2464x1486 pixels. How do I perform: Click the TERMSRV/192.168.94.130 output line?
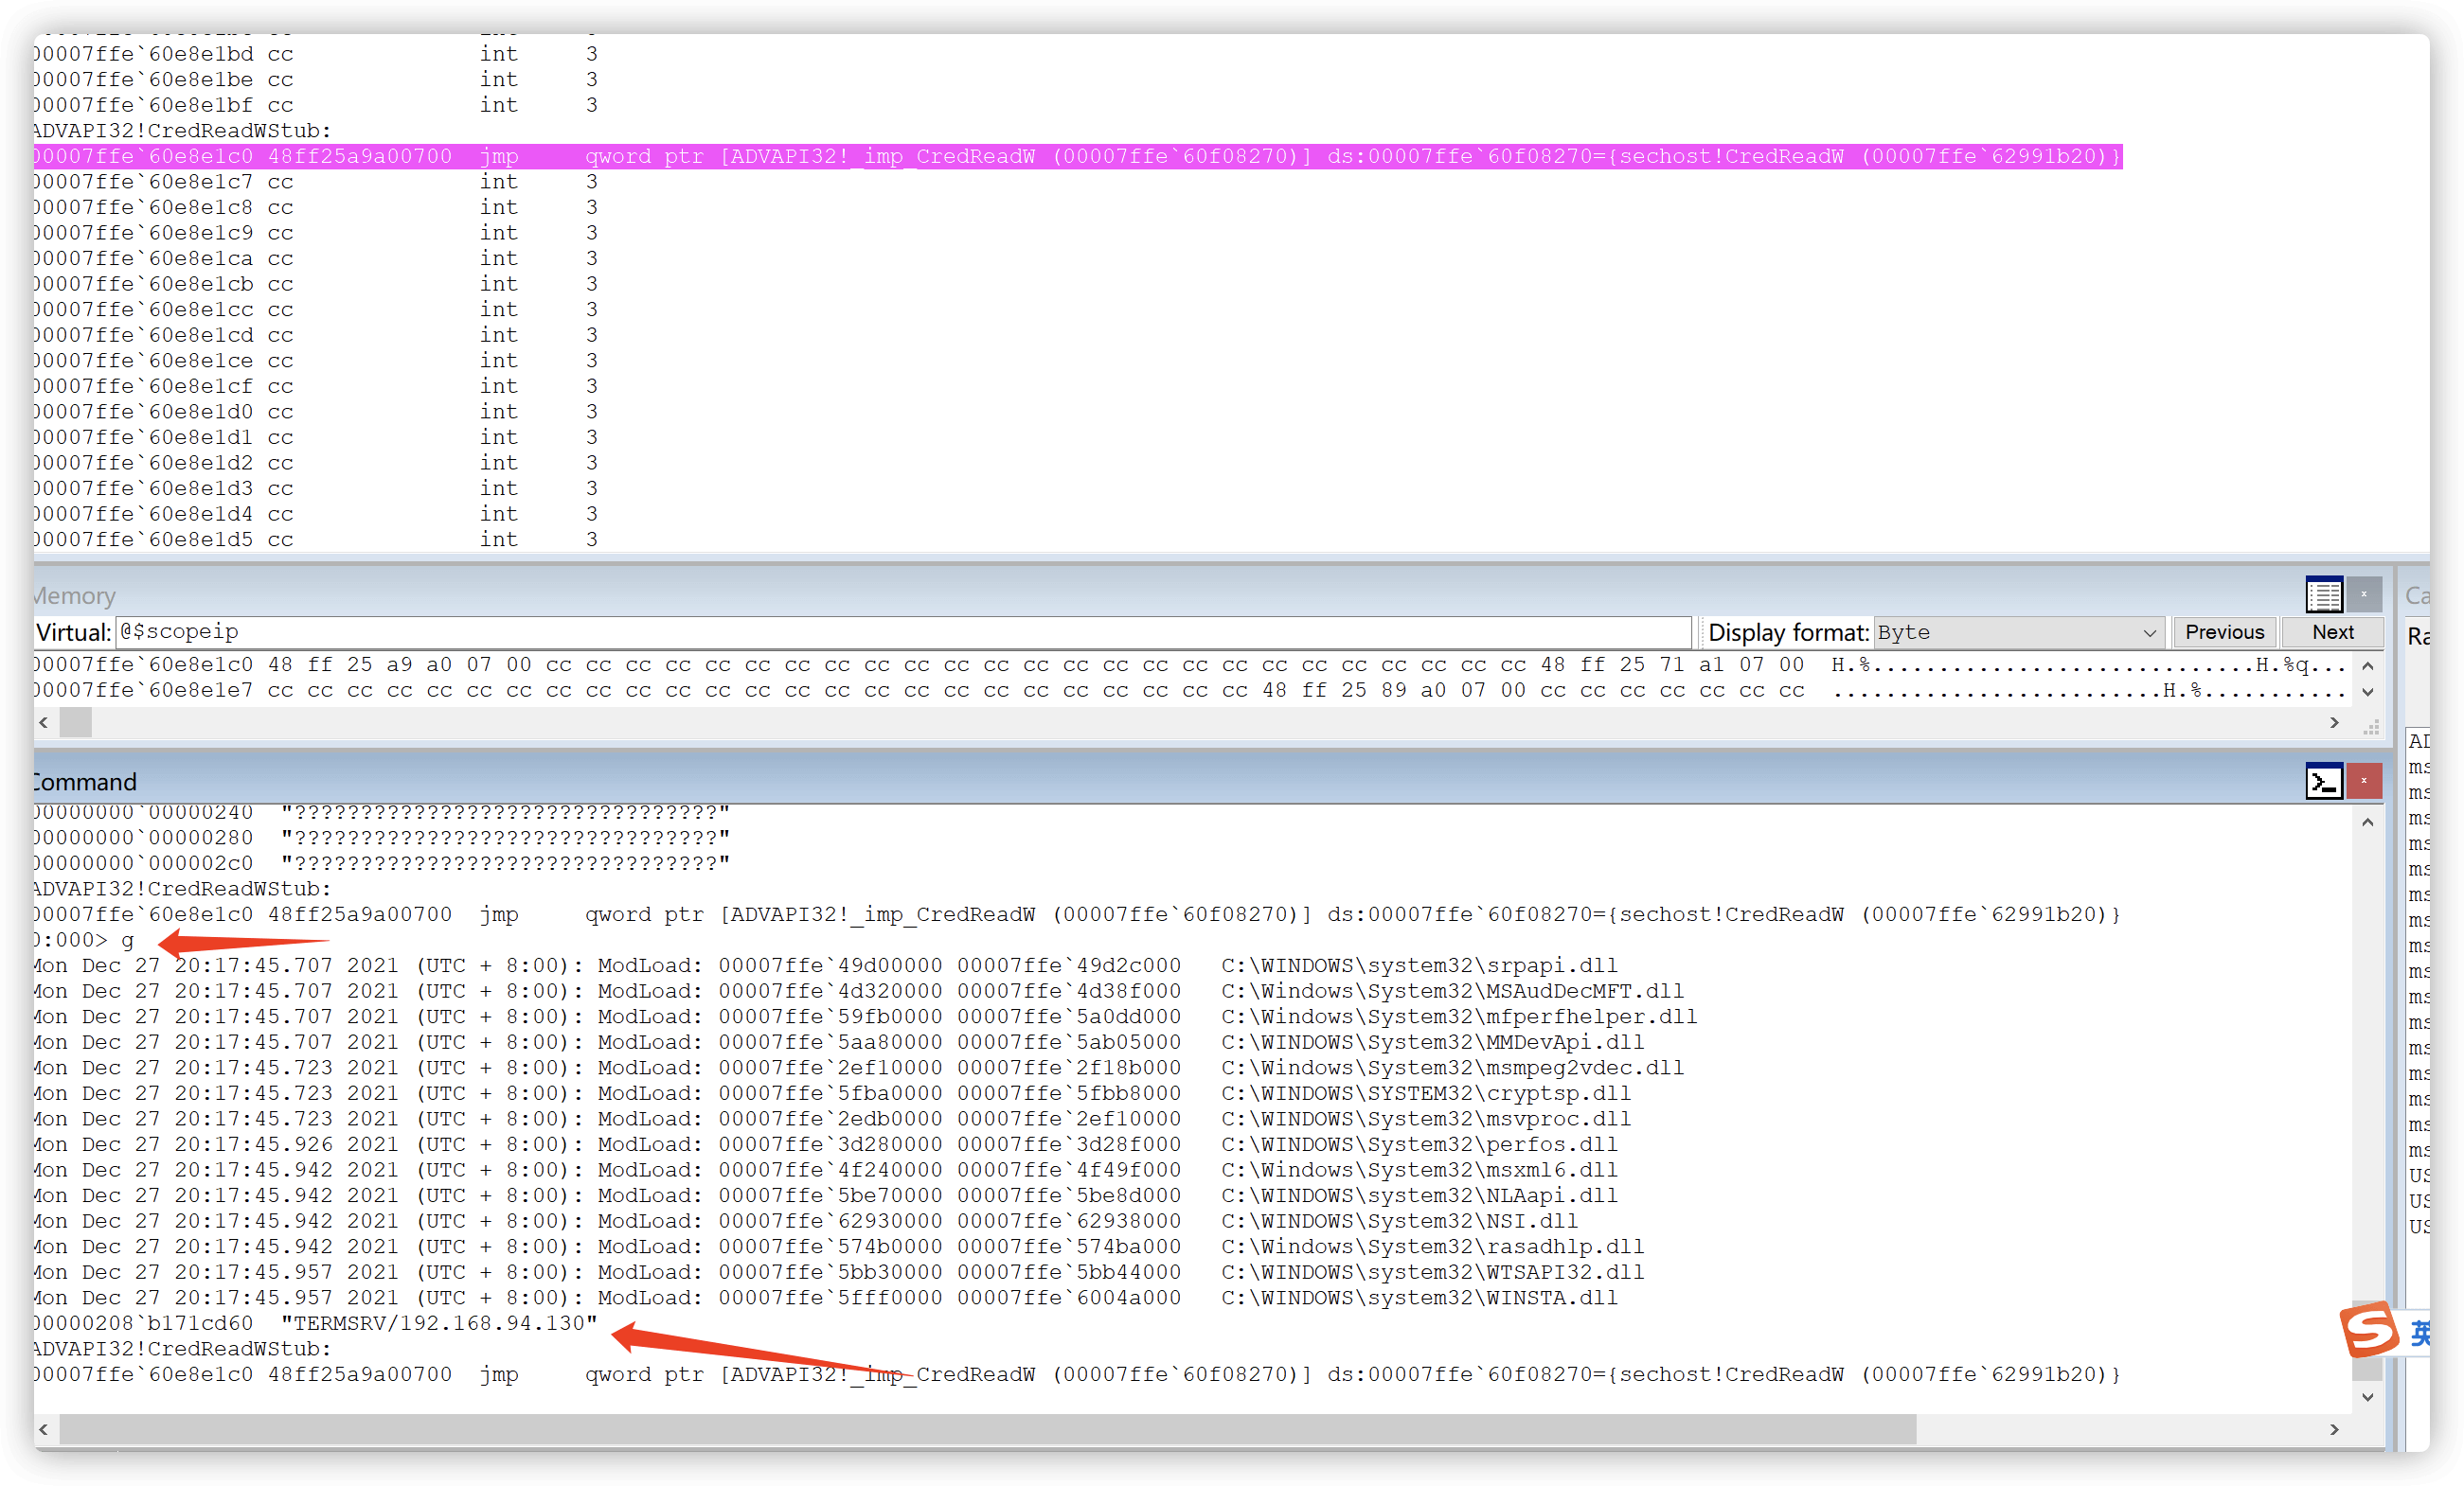point(440,1323)
